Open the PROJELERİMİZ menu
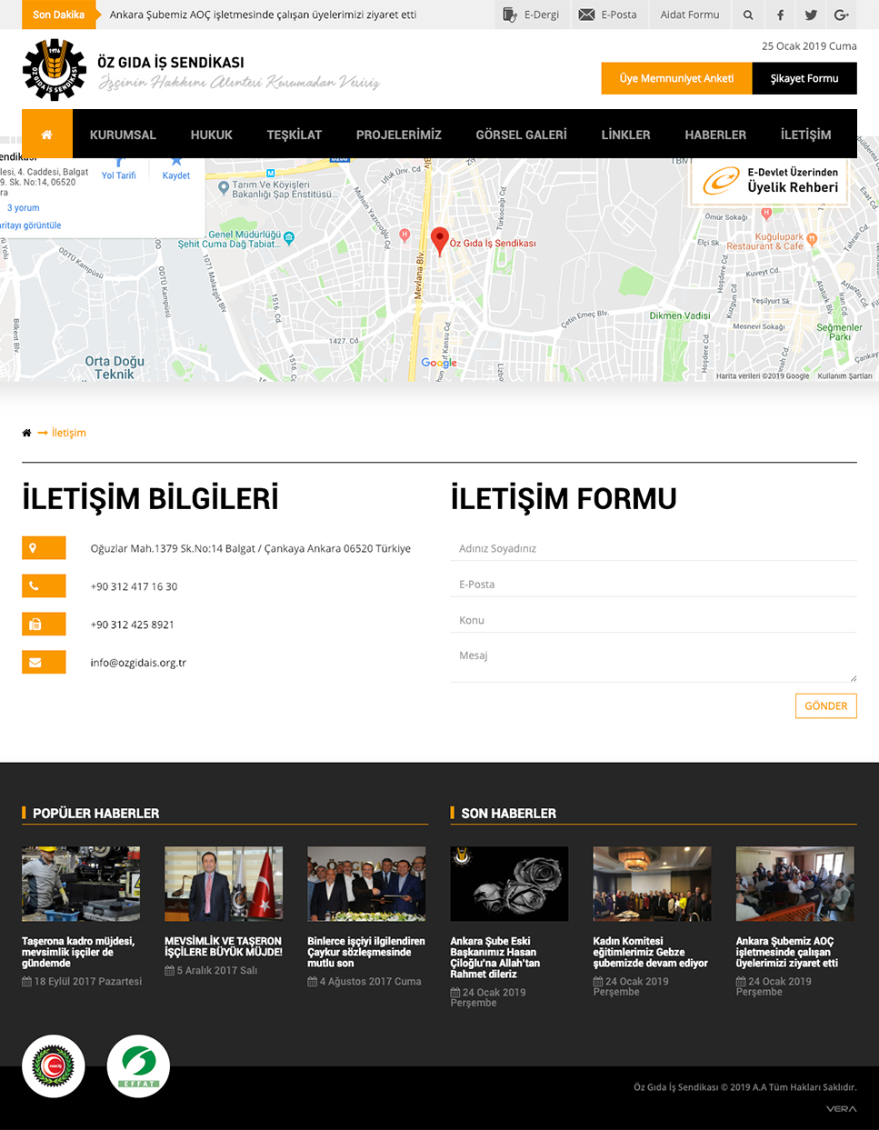879x1130 pixels. (x=399, y=135)
